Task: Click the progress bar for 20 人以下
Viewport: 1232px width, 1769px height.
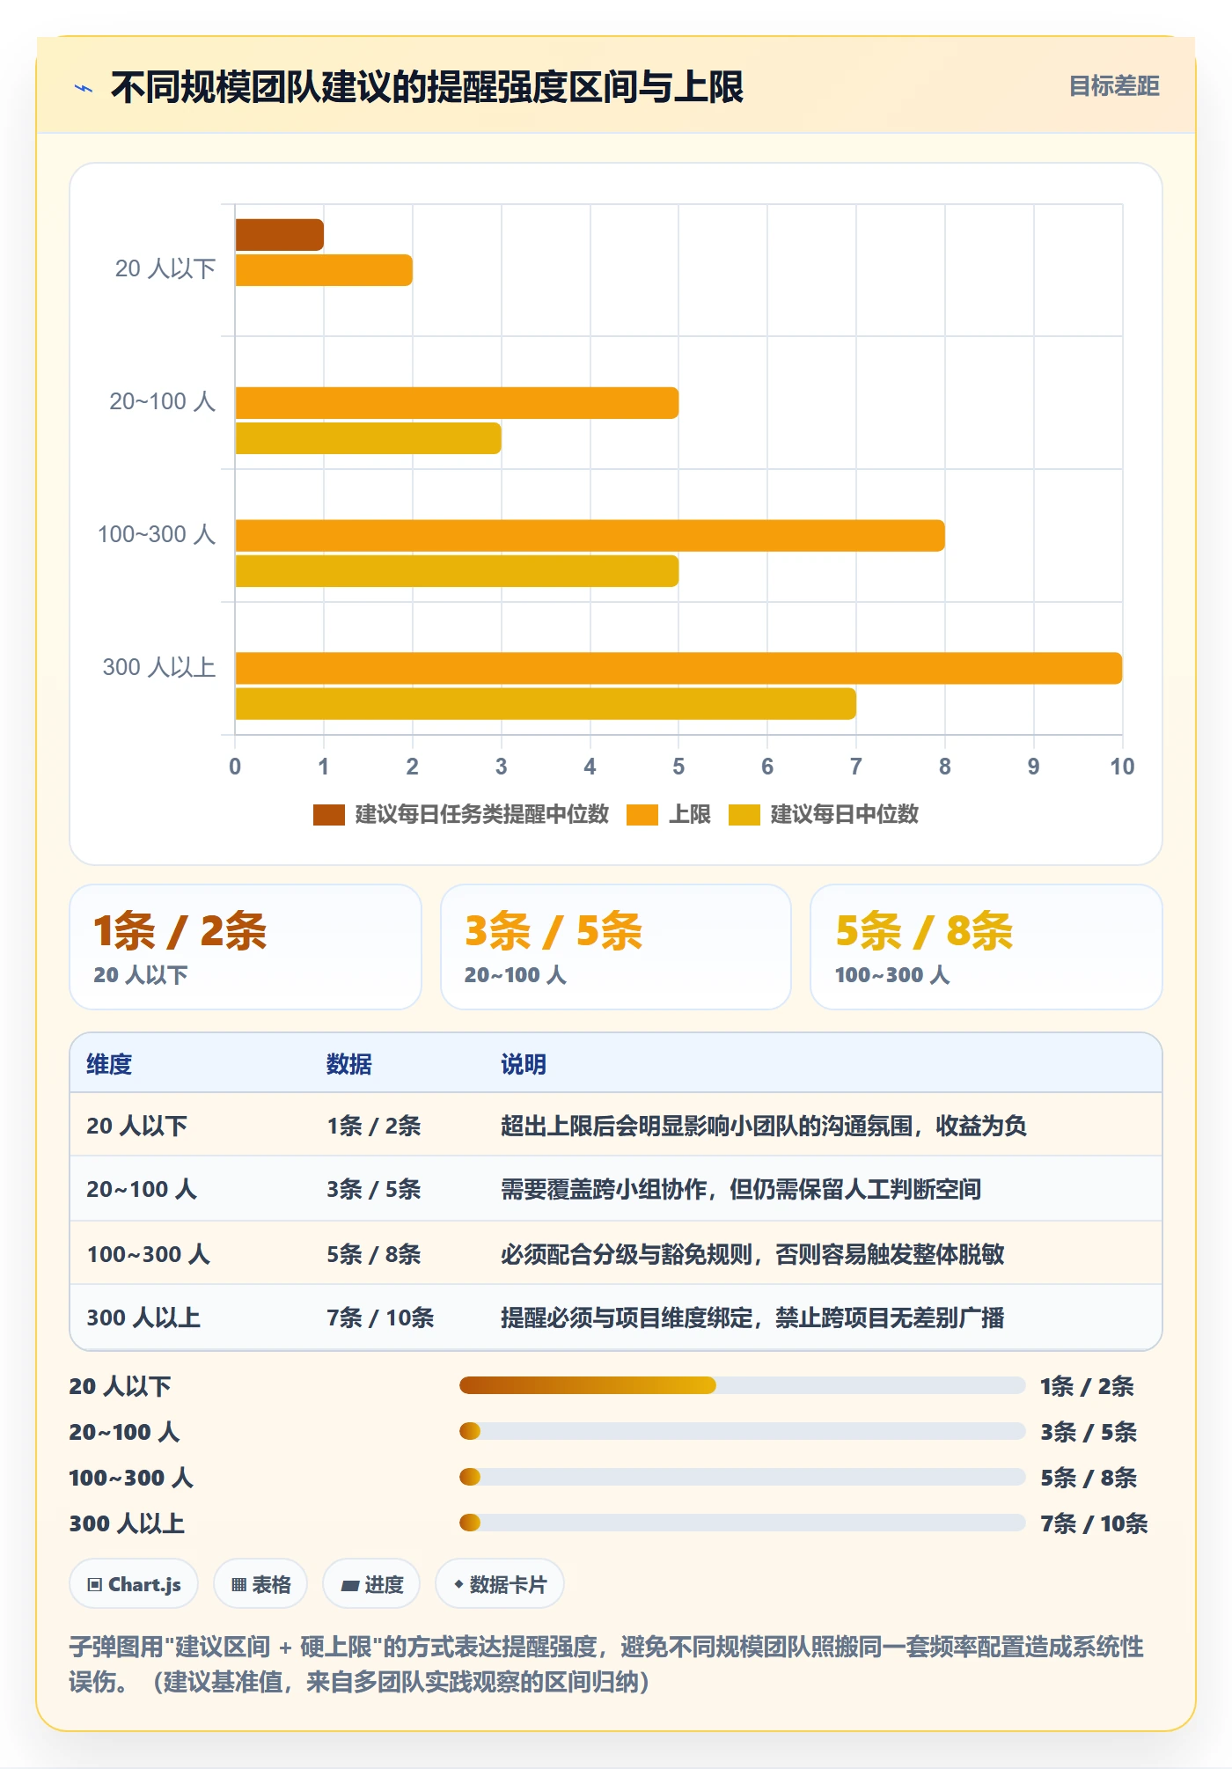Action: tap(742, 1385)
